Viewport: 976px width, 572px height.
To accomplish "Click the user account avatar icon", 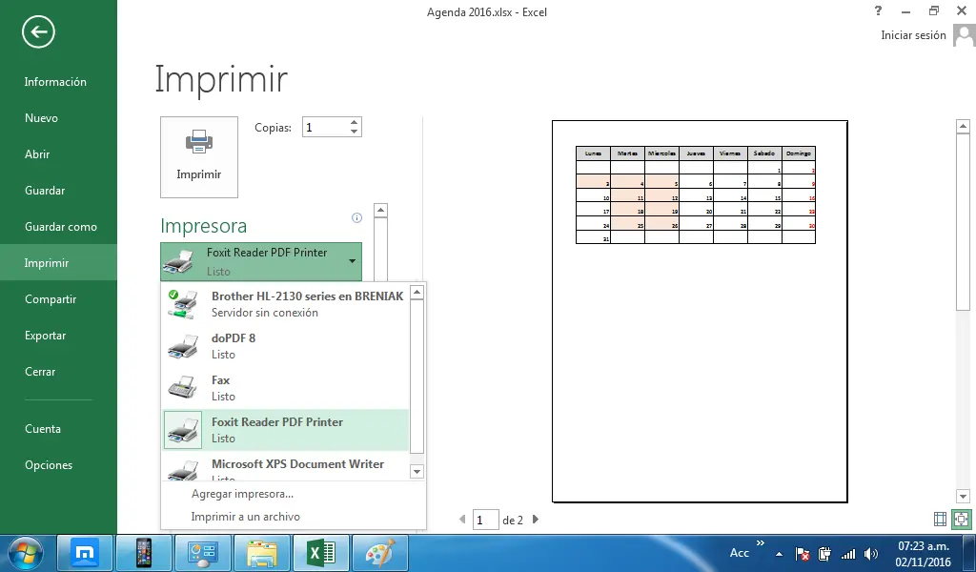I will coord(964,35).
